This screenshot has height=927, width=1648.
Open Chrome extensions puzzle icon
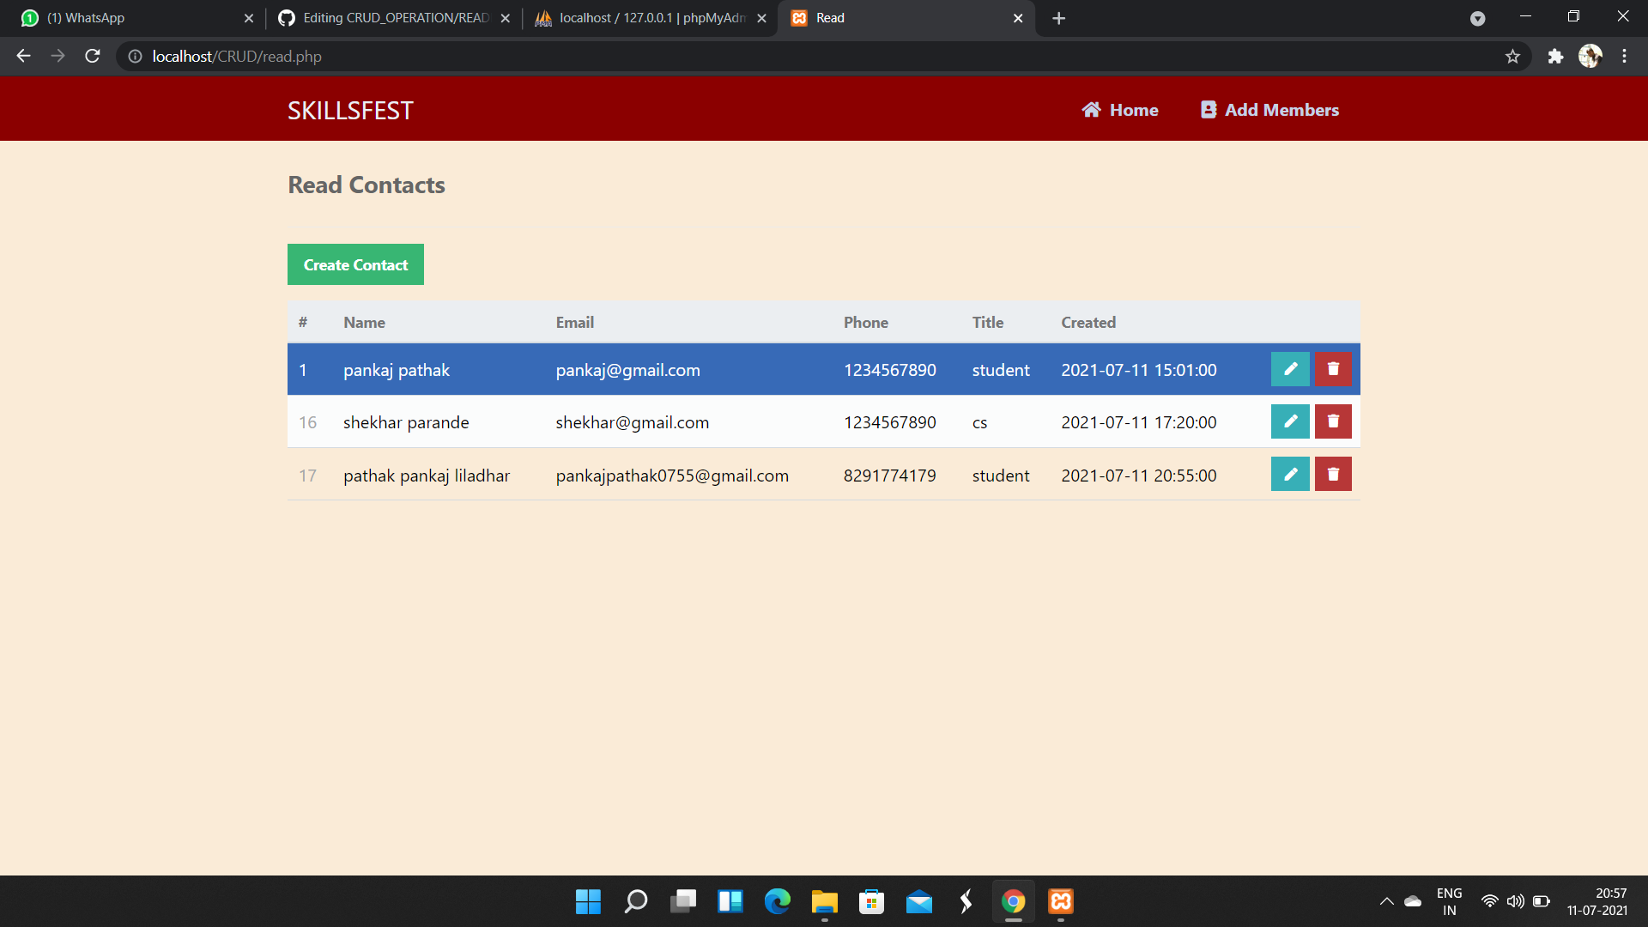[1555, 57]
